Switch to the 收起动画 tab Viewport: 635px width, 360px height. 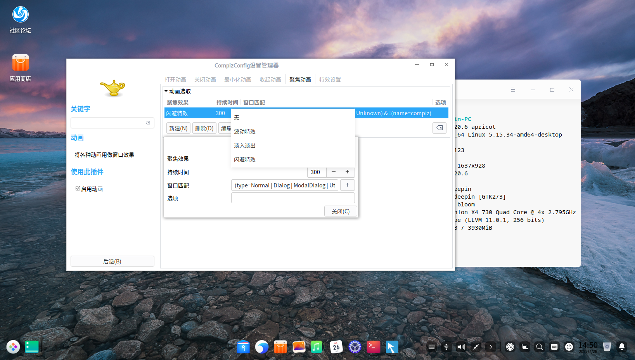tap(270, 80)
